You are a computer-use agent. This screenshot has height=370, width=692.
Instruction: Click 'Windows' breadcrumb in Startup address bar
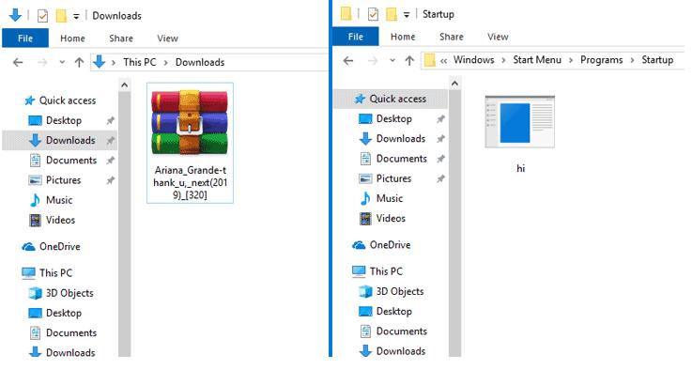473,60
